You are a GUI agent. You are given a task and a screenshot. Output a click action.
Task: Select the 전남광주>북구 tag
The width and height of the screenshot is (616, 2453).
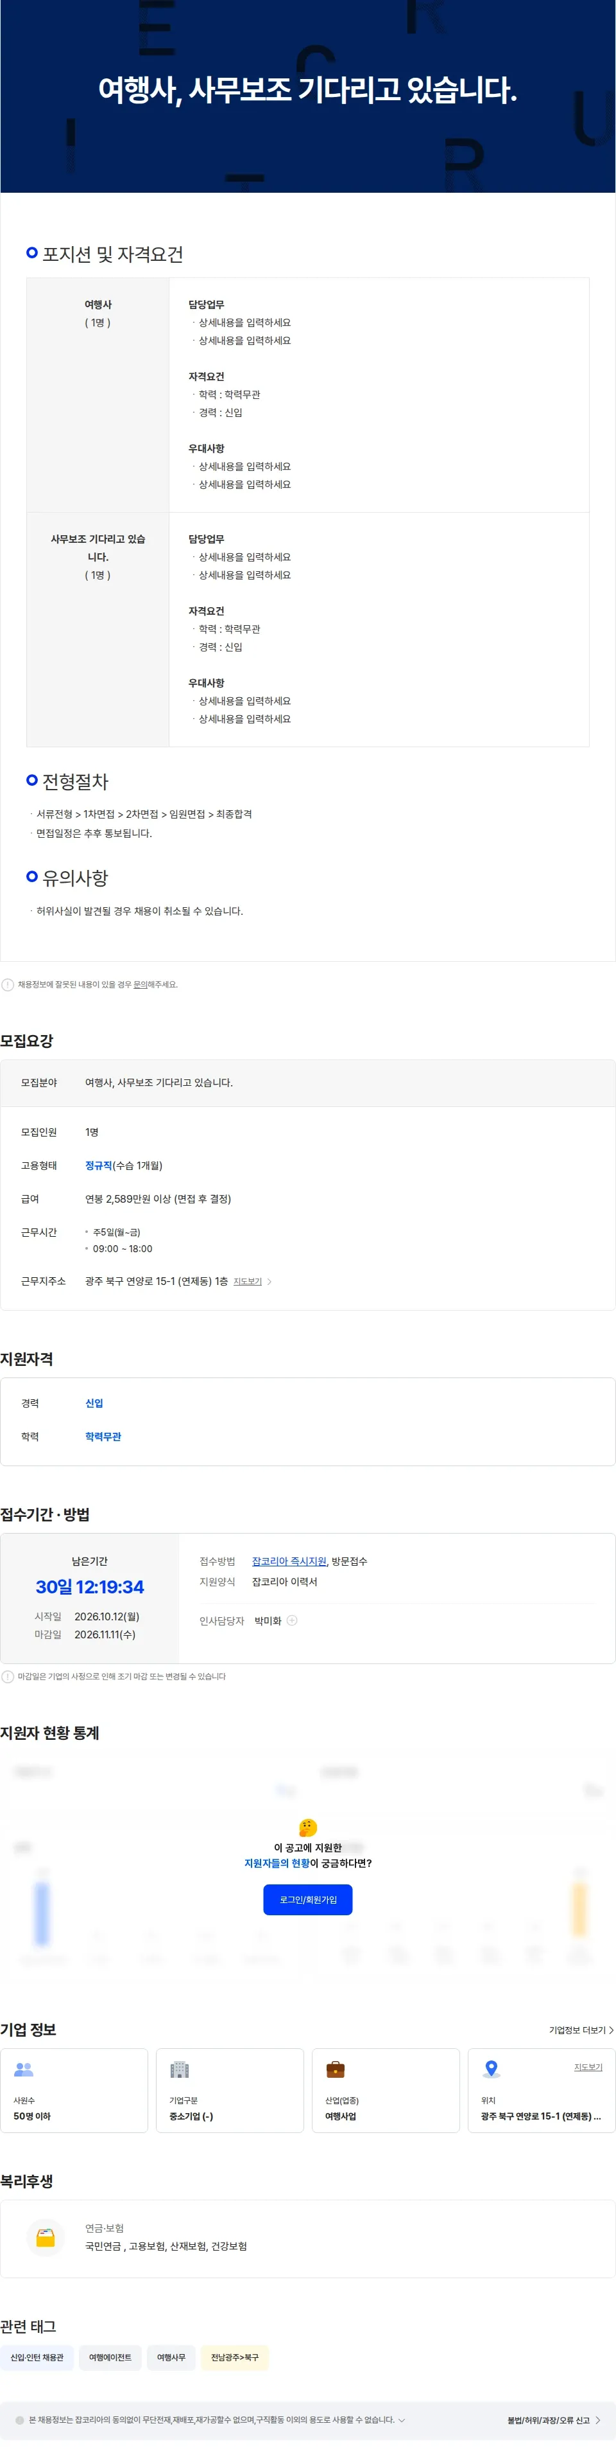235,2358
